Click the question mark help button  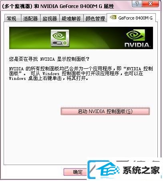[137, 4]
